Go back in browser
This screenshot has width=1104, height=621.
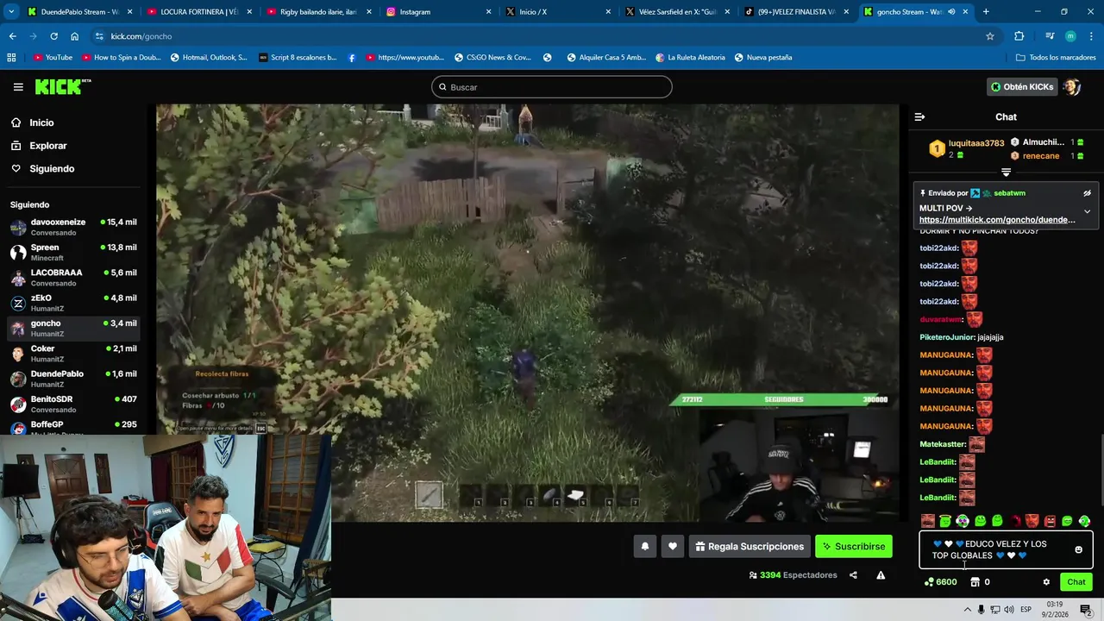[13, 36]
